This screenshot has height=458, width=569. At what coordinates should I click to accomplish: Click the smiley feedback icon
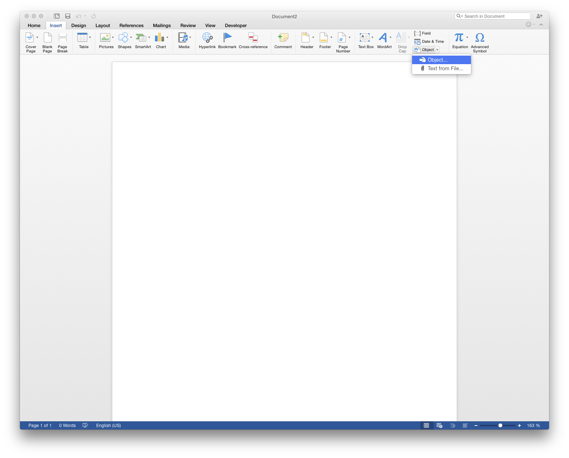[528, 25]
